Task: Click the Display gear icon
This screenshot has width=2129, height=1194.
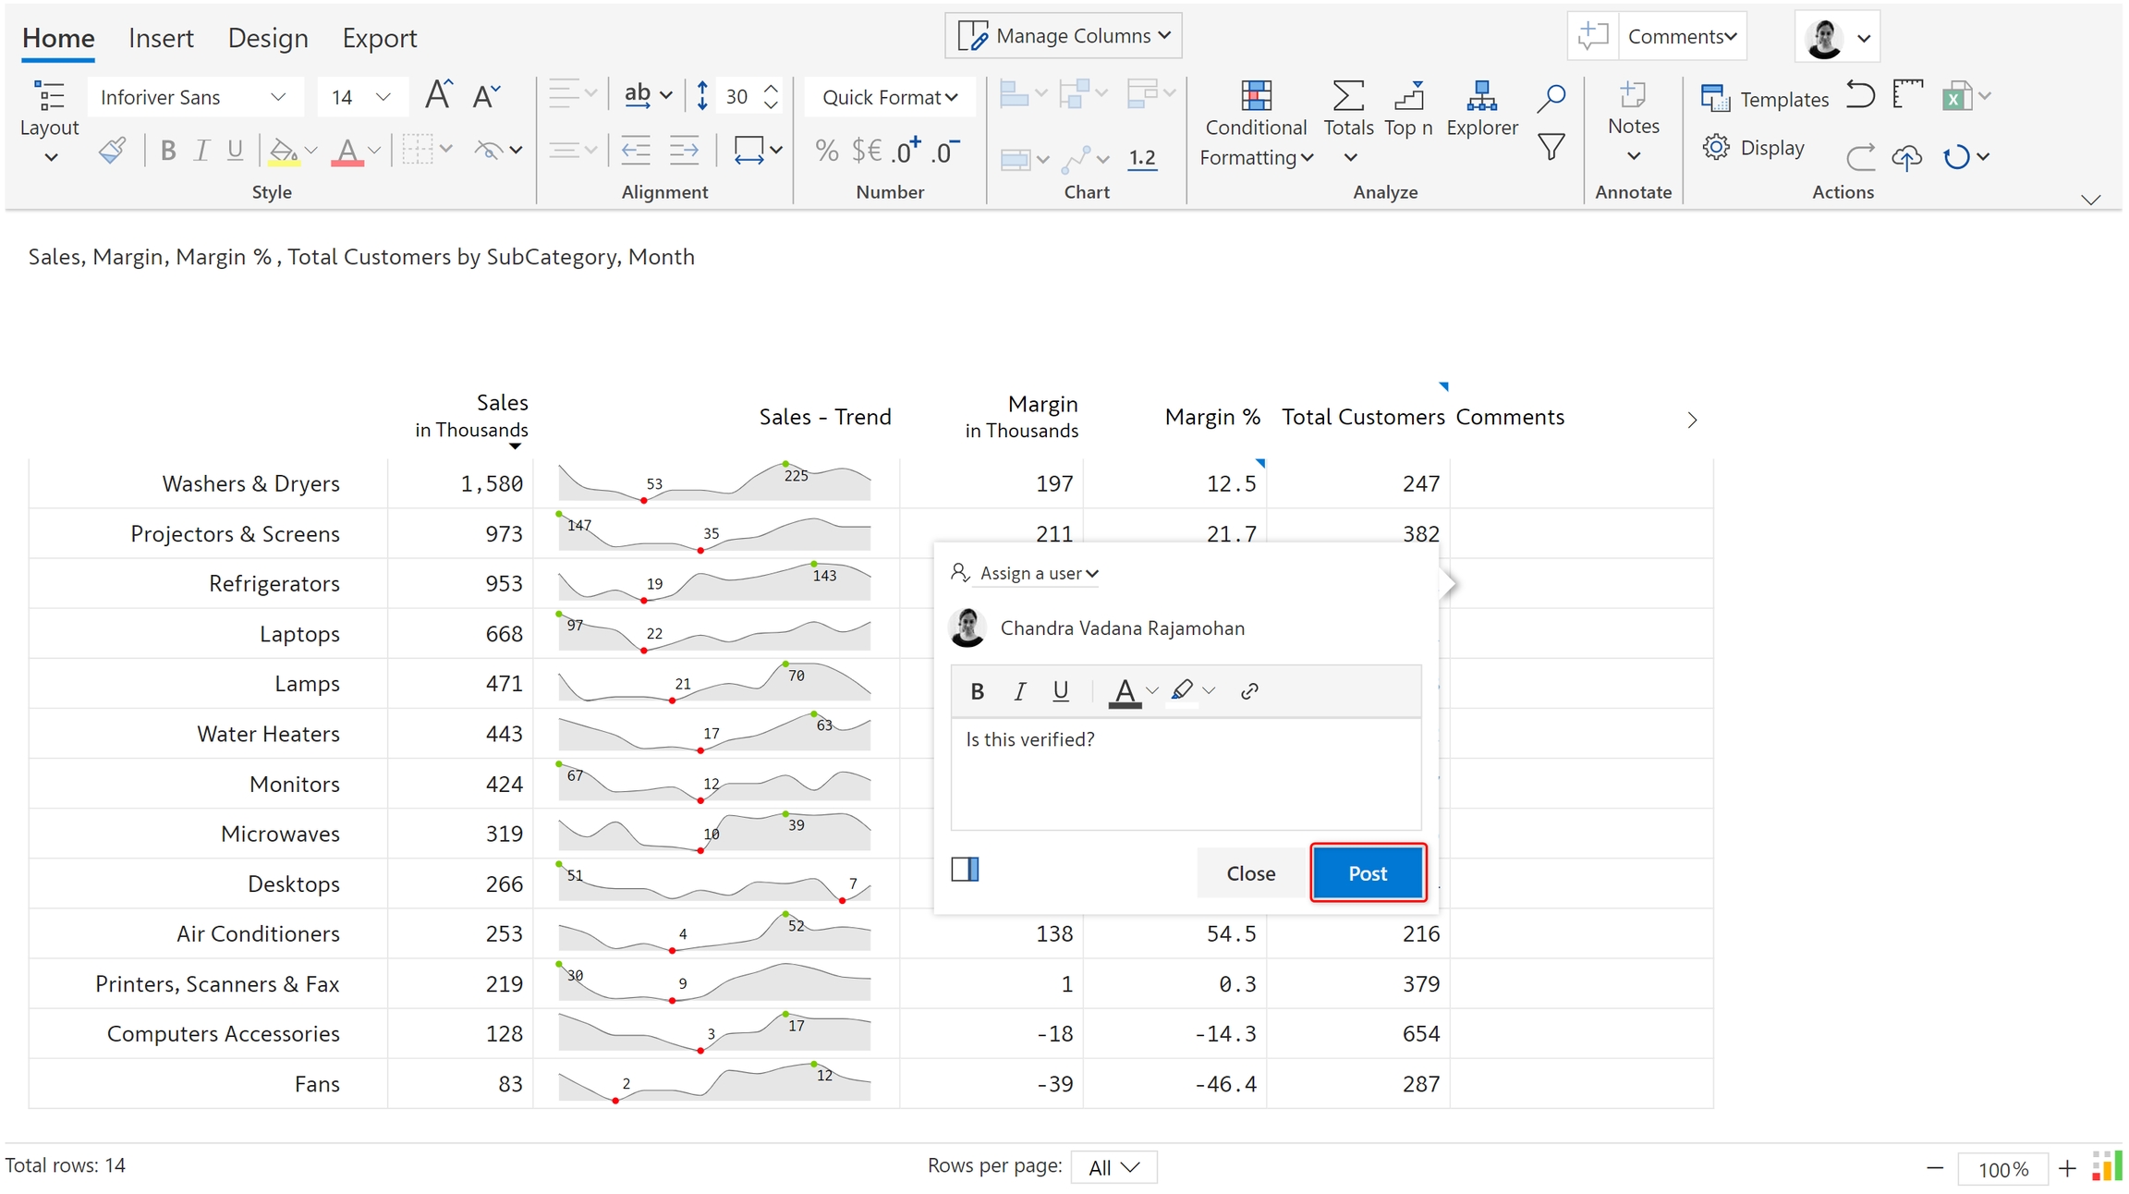Action: tap(1716, 148)
